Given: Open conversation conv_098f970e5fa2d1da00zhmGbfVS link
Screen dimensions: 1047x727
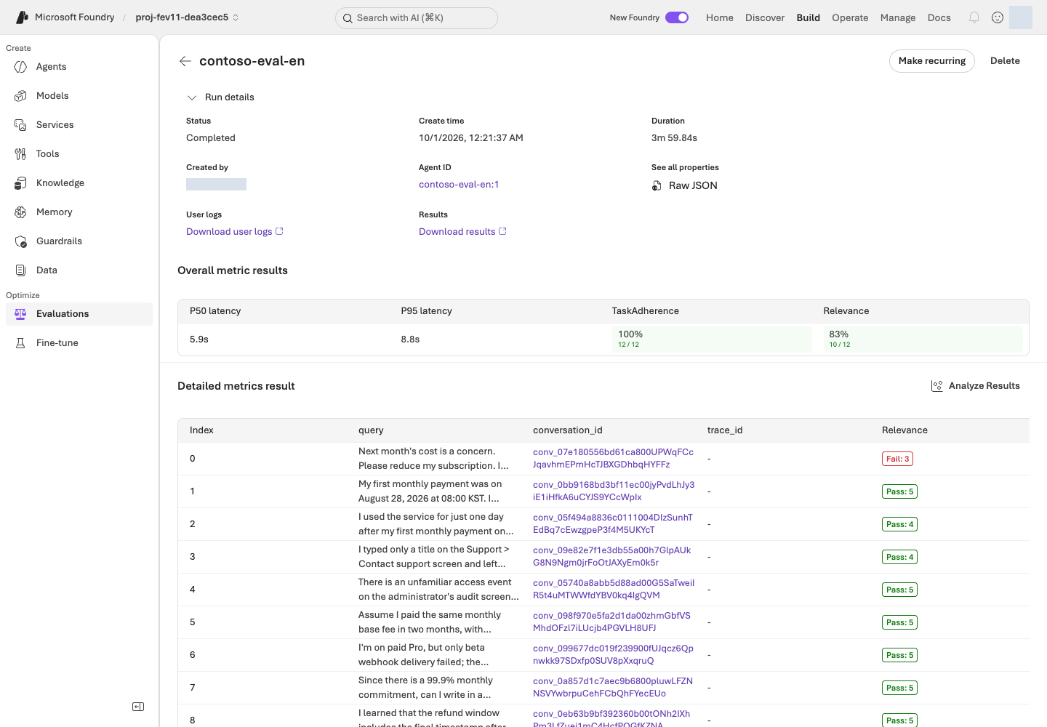Looking at the screenshot, I should click(x=612, y=622).
